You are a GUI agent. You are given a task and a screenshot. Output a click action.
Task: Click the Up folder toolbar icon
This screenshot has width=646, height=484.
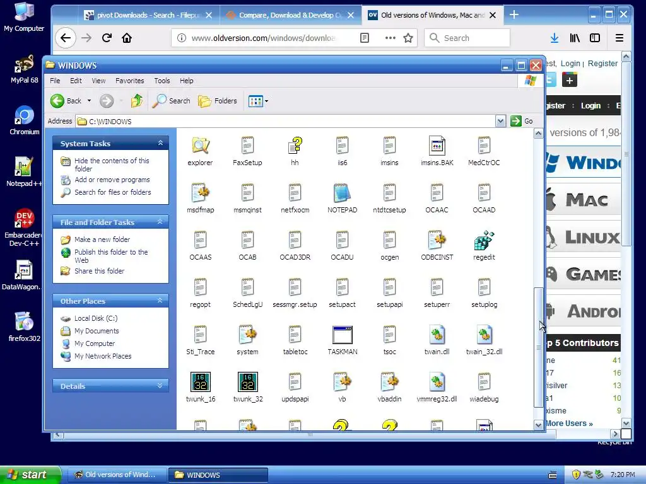coord(137,101)
